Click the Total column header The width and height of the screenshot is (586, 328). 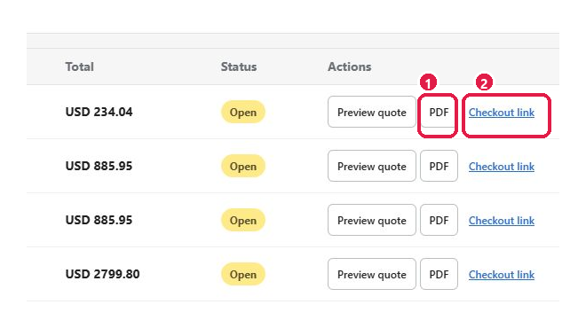coord(80,66)
